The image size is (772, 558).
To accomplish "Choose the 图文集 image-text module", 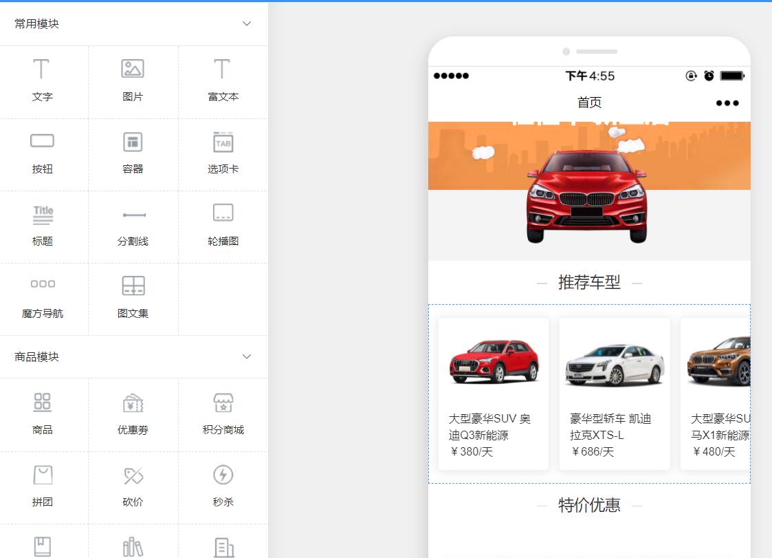I will [133, 298].
